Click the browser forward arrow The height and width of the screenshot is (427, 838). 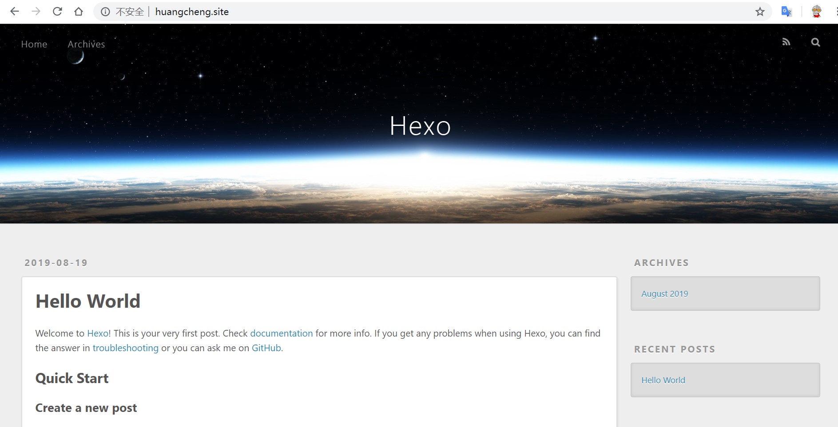pyautogui.click(x=36, y=12)
